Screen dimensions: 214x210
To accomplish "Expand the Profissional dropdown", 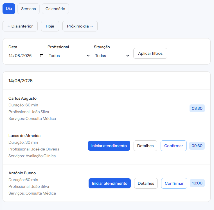I will 69,56.
